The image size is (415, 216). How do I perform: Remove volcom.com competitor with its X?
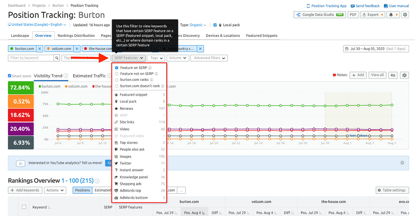click(77, 49)
